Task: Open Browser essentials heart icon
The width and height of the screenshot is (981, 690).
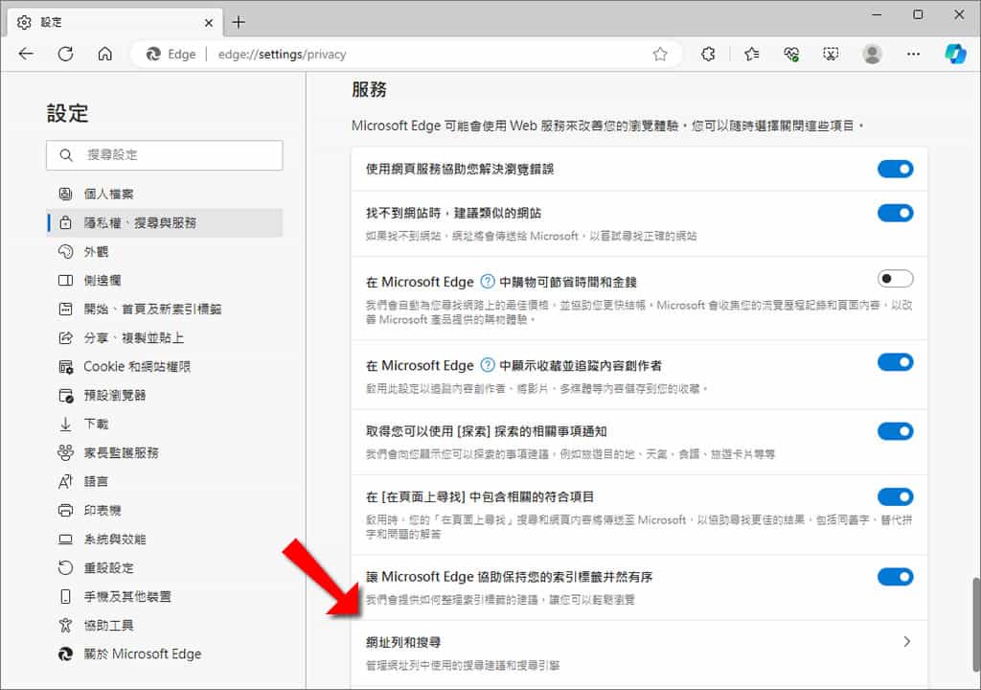Action: pos(790,55)
